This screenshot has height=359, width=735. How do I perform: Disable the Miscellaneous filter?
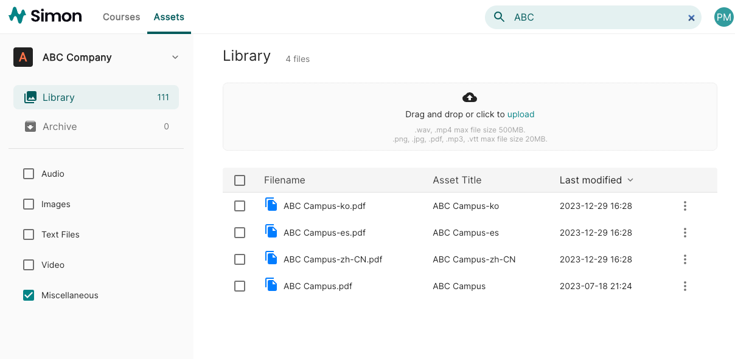click(28, 295)
